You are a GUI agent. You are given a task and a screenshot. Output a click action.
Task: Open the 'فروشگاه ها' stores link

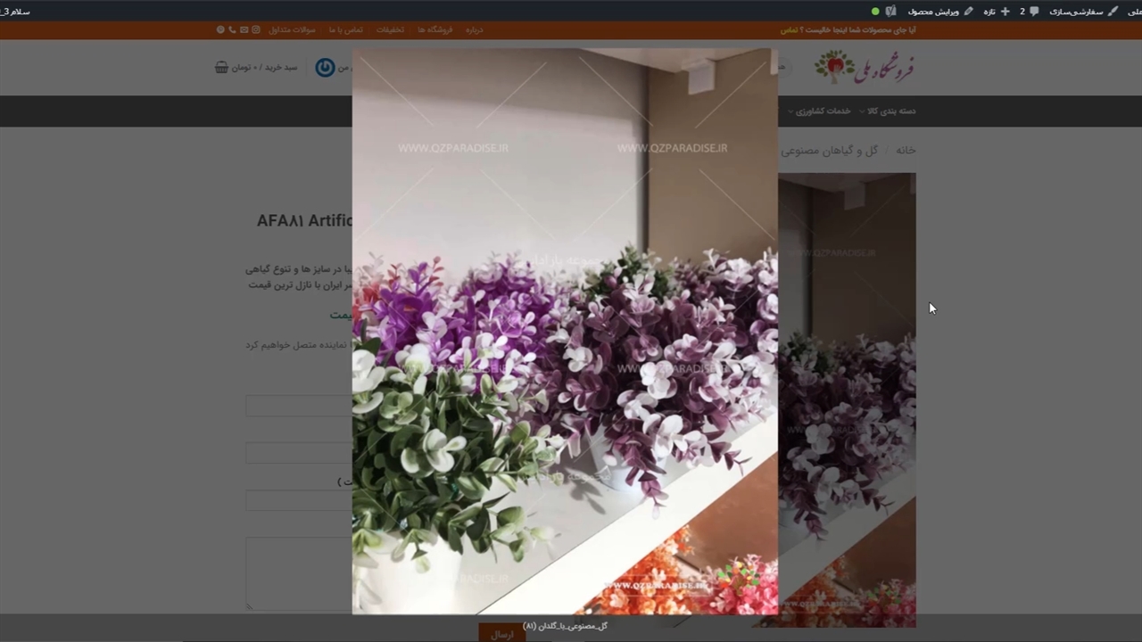pos(435,29)
